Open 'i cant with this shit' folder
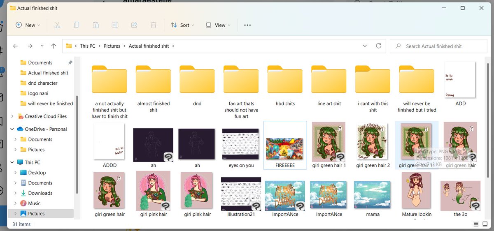494x231 pixels. click(x=373, y=79)
